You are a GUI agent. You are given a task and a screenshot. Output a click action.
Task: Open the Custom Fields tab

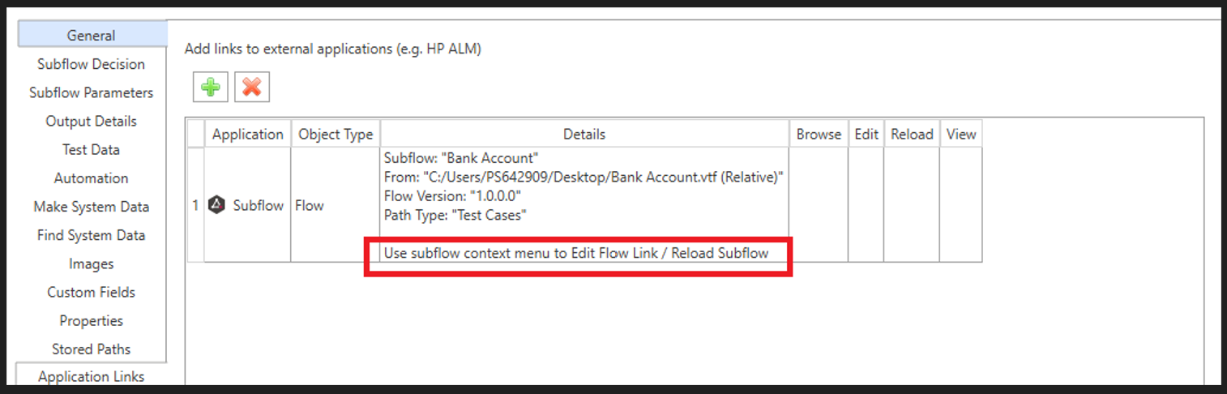[91, 292]
